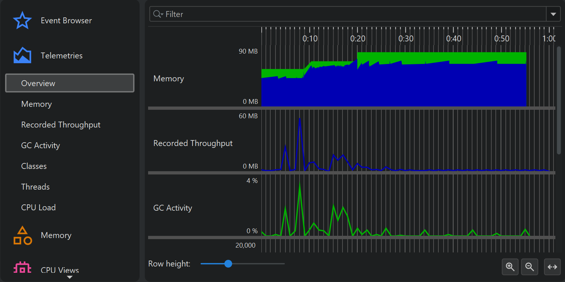Click the Event Browser star icon
Viewport: 565px width, 282px height.
tap(22, 20)
